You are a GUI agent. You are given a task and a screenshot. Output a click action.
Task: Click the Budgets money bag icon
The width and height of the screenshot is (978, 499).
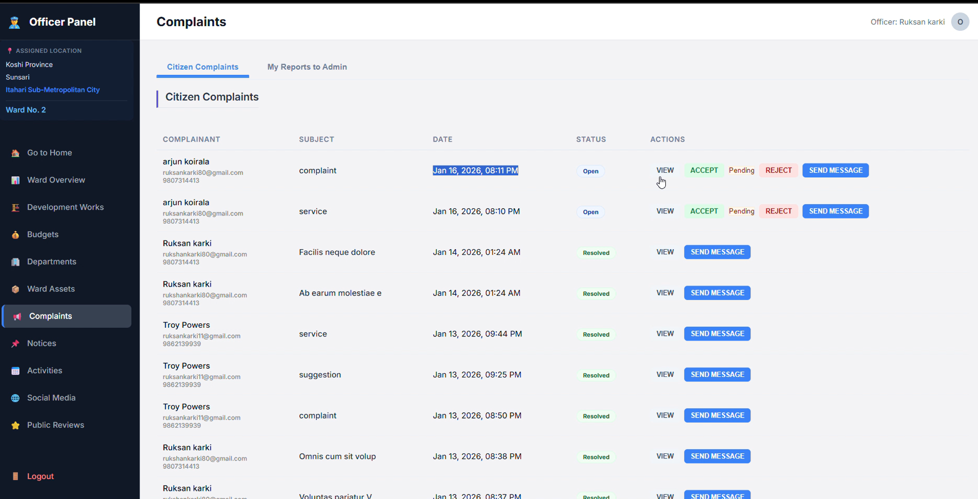(x=15, y=234)
